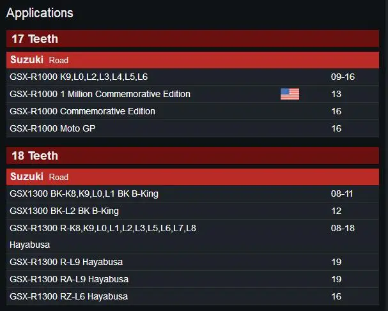Open GSX-R1300 R-L9 Hayabusa entry
This screenshot has height=311, width=388.
coord(192,262)
